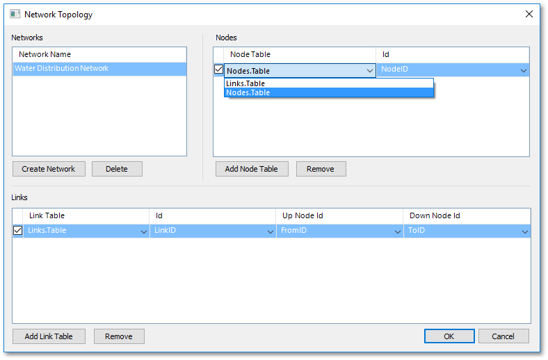The width and height of the screenshot is (548, 360).
Task: Choose Nodes.Table from the open dropdown list
Action: click(328, 92)
